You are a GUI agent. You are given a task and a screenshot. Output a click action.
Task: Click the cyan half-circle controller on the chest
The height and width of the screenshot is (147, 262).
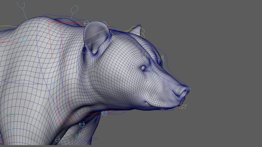click(x=78, y=135)
